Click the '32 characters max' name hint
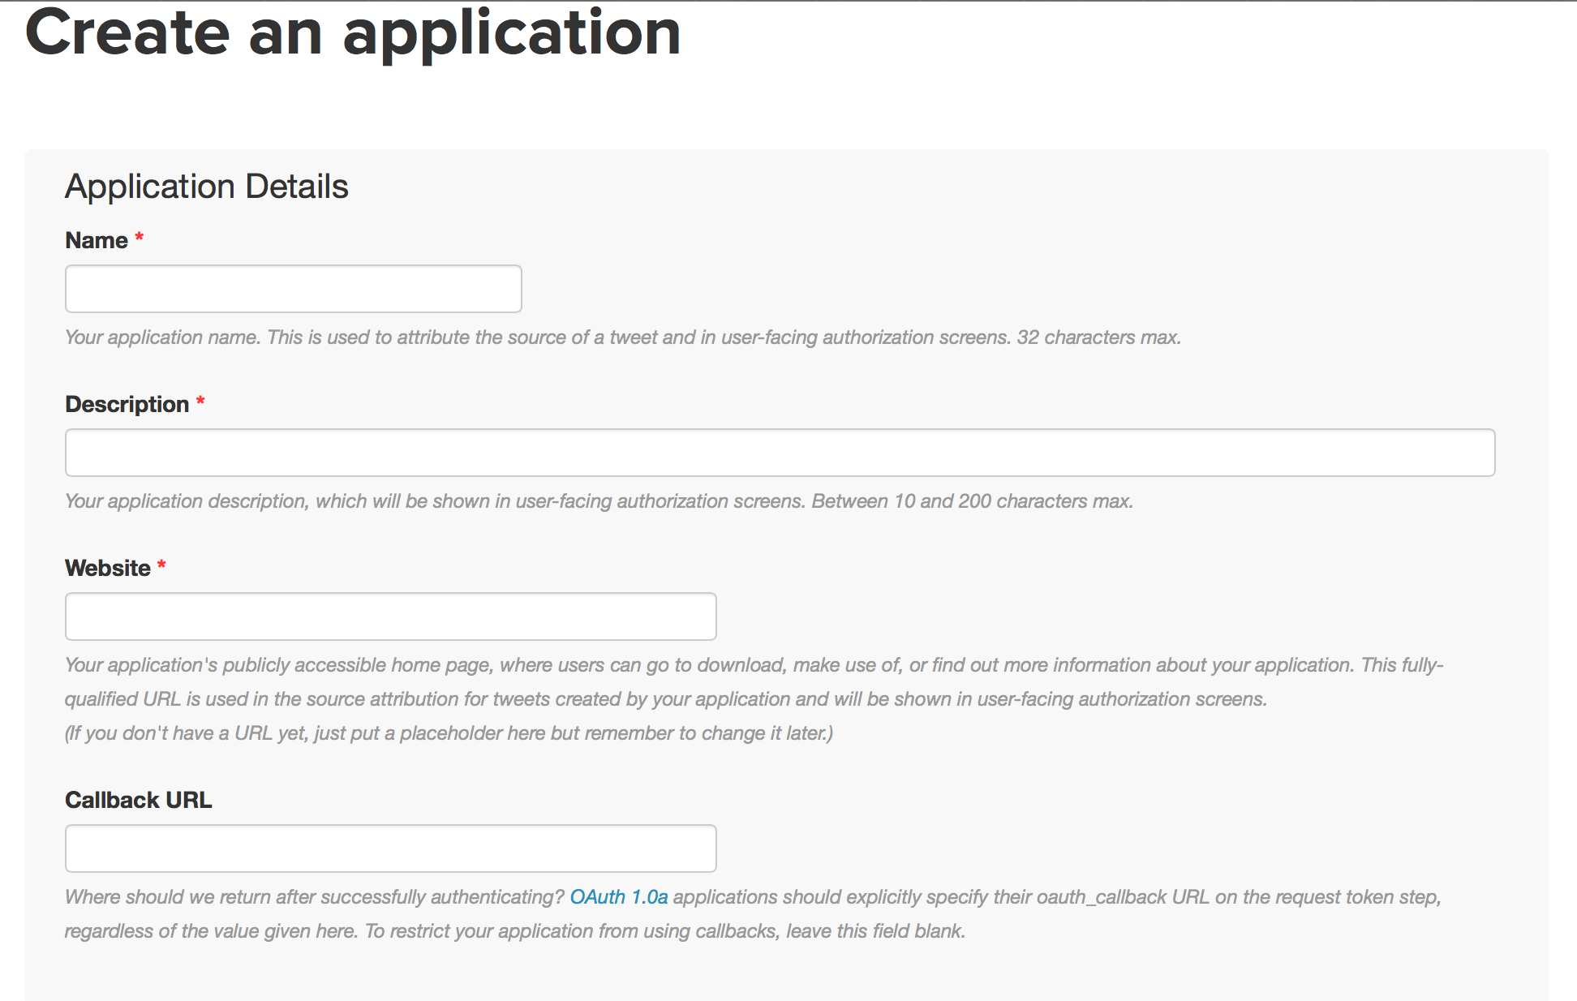This screenshot has width=1577, height=1001. tap(1098, 337)
